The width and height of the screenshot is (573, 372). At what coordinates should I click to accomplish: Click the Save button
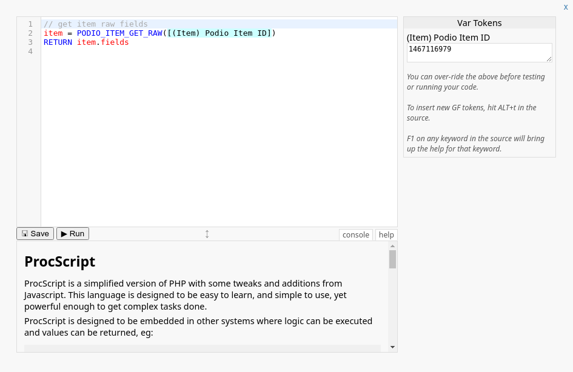tap(35, 234)
